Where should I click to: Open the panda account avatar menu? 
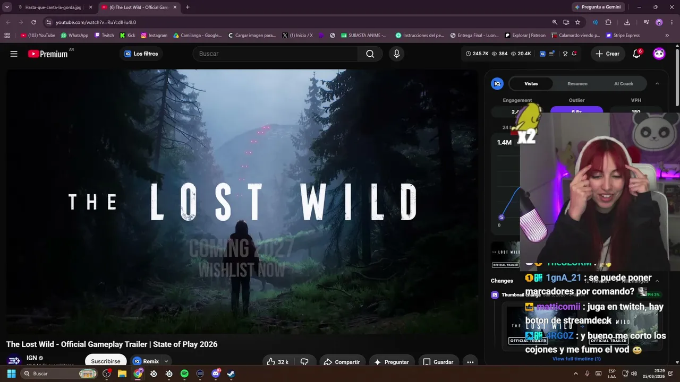(659, 54)
